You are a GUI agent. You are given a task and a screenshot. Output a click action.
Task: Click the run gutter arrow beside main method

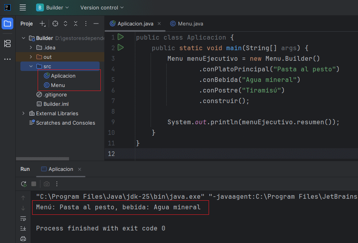pos(120,48)
